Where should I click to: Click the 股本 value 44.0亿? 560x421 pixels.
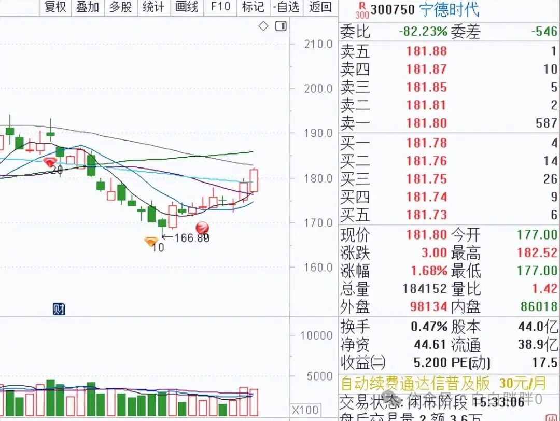pos(538,327)
